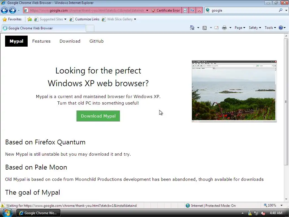Click the green Download Mypal button
Viewport: 289px width, 217px height.
pyautogui.click(x=98, y=116)
